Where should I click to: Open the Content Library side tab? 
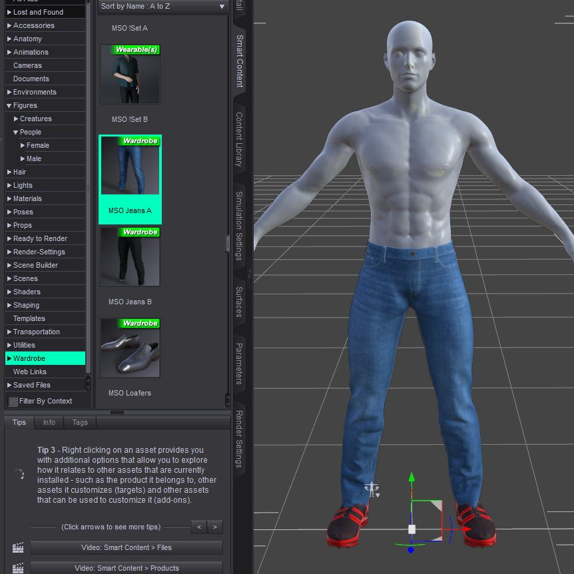click(239, 139)
